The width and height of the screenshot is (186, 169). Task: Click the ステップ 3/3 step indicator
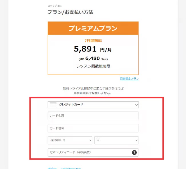click(x=54, y=6)
